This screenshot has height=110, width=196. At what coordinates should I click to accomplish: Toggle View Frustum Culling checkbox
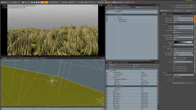pos(175,58)
